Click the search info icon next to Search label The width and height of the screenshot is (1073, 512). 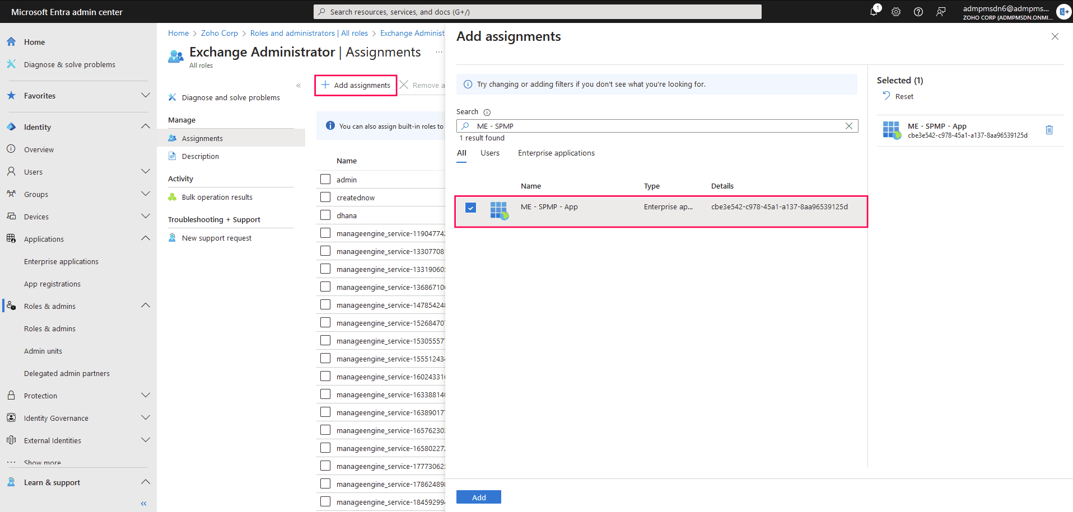(x=487, y=112)
